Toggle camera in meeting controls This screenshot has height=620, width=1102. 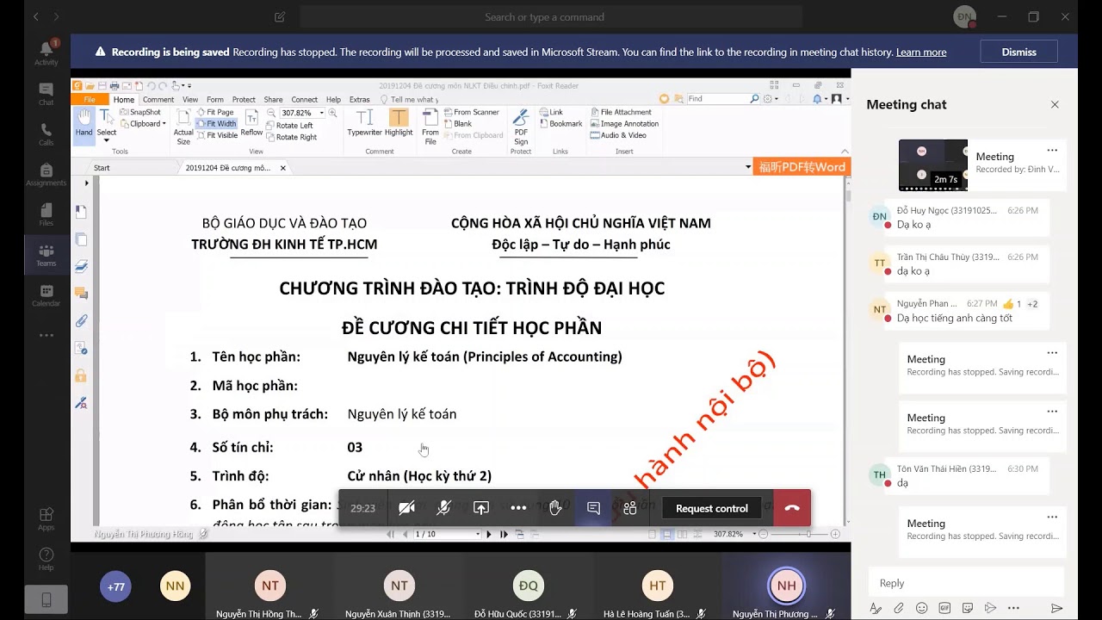click(x=407, y=508)
